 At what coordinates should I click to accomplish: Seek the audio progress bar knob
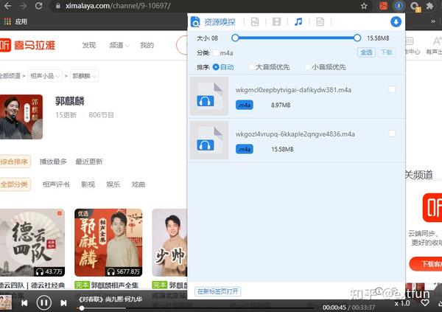(82, 308)
